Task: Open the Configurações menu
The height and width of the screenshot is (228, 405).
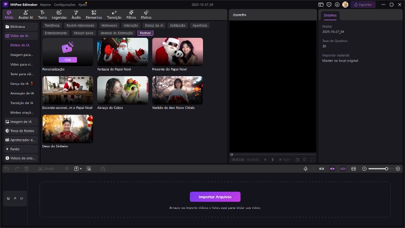Action: [x=64, y=5]
